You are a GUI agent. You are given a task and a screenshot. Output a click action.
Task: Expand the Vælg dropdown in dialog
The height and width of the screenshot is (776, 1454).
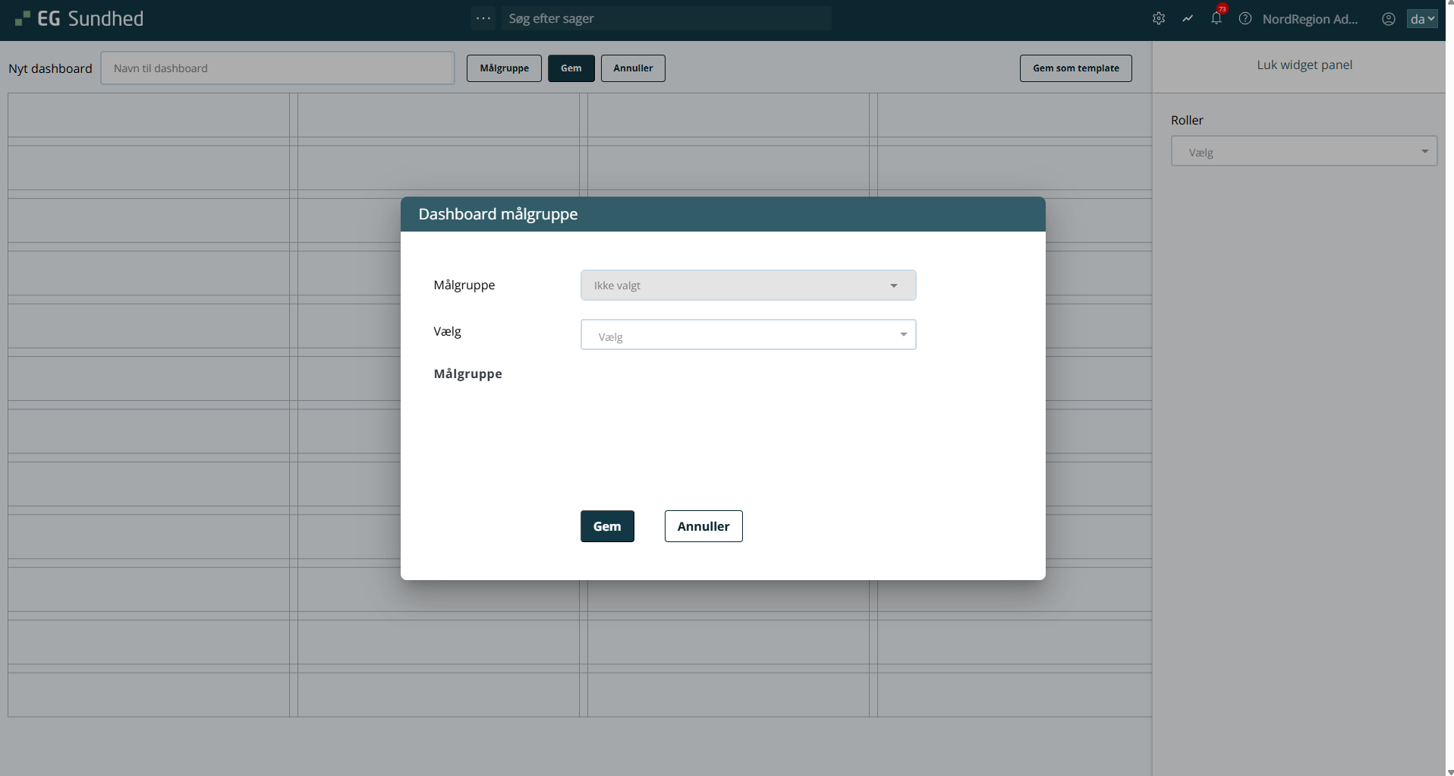click(x=747, y=335)
